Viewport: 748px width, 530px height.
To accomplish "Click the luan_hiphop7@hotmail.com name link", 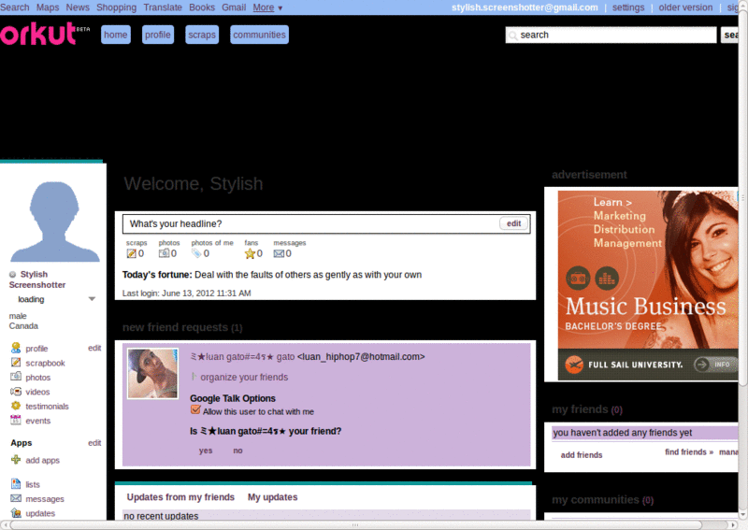I will 308,356.
